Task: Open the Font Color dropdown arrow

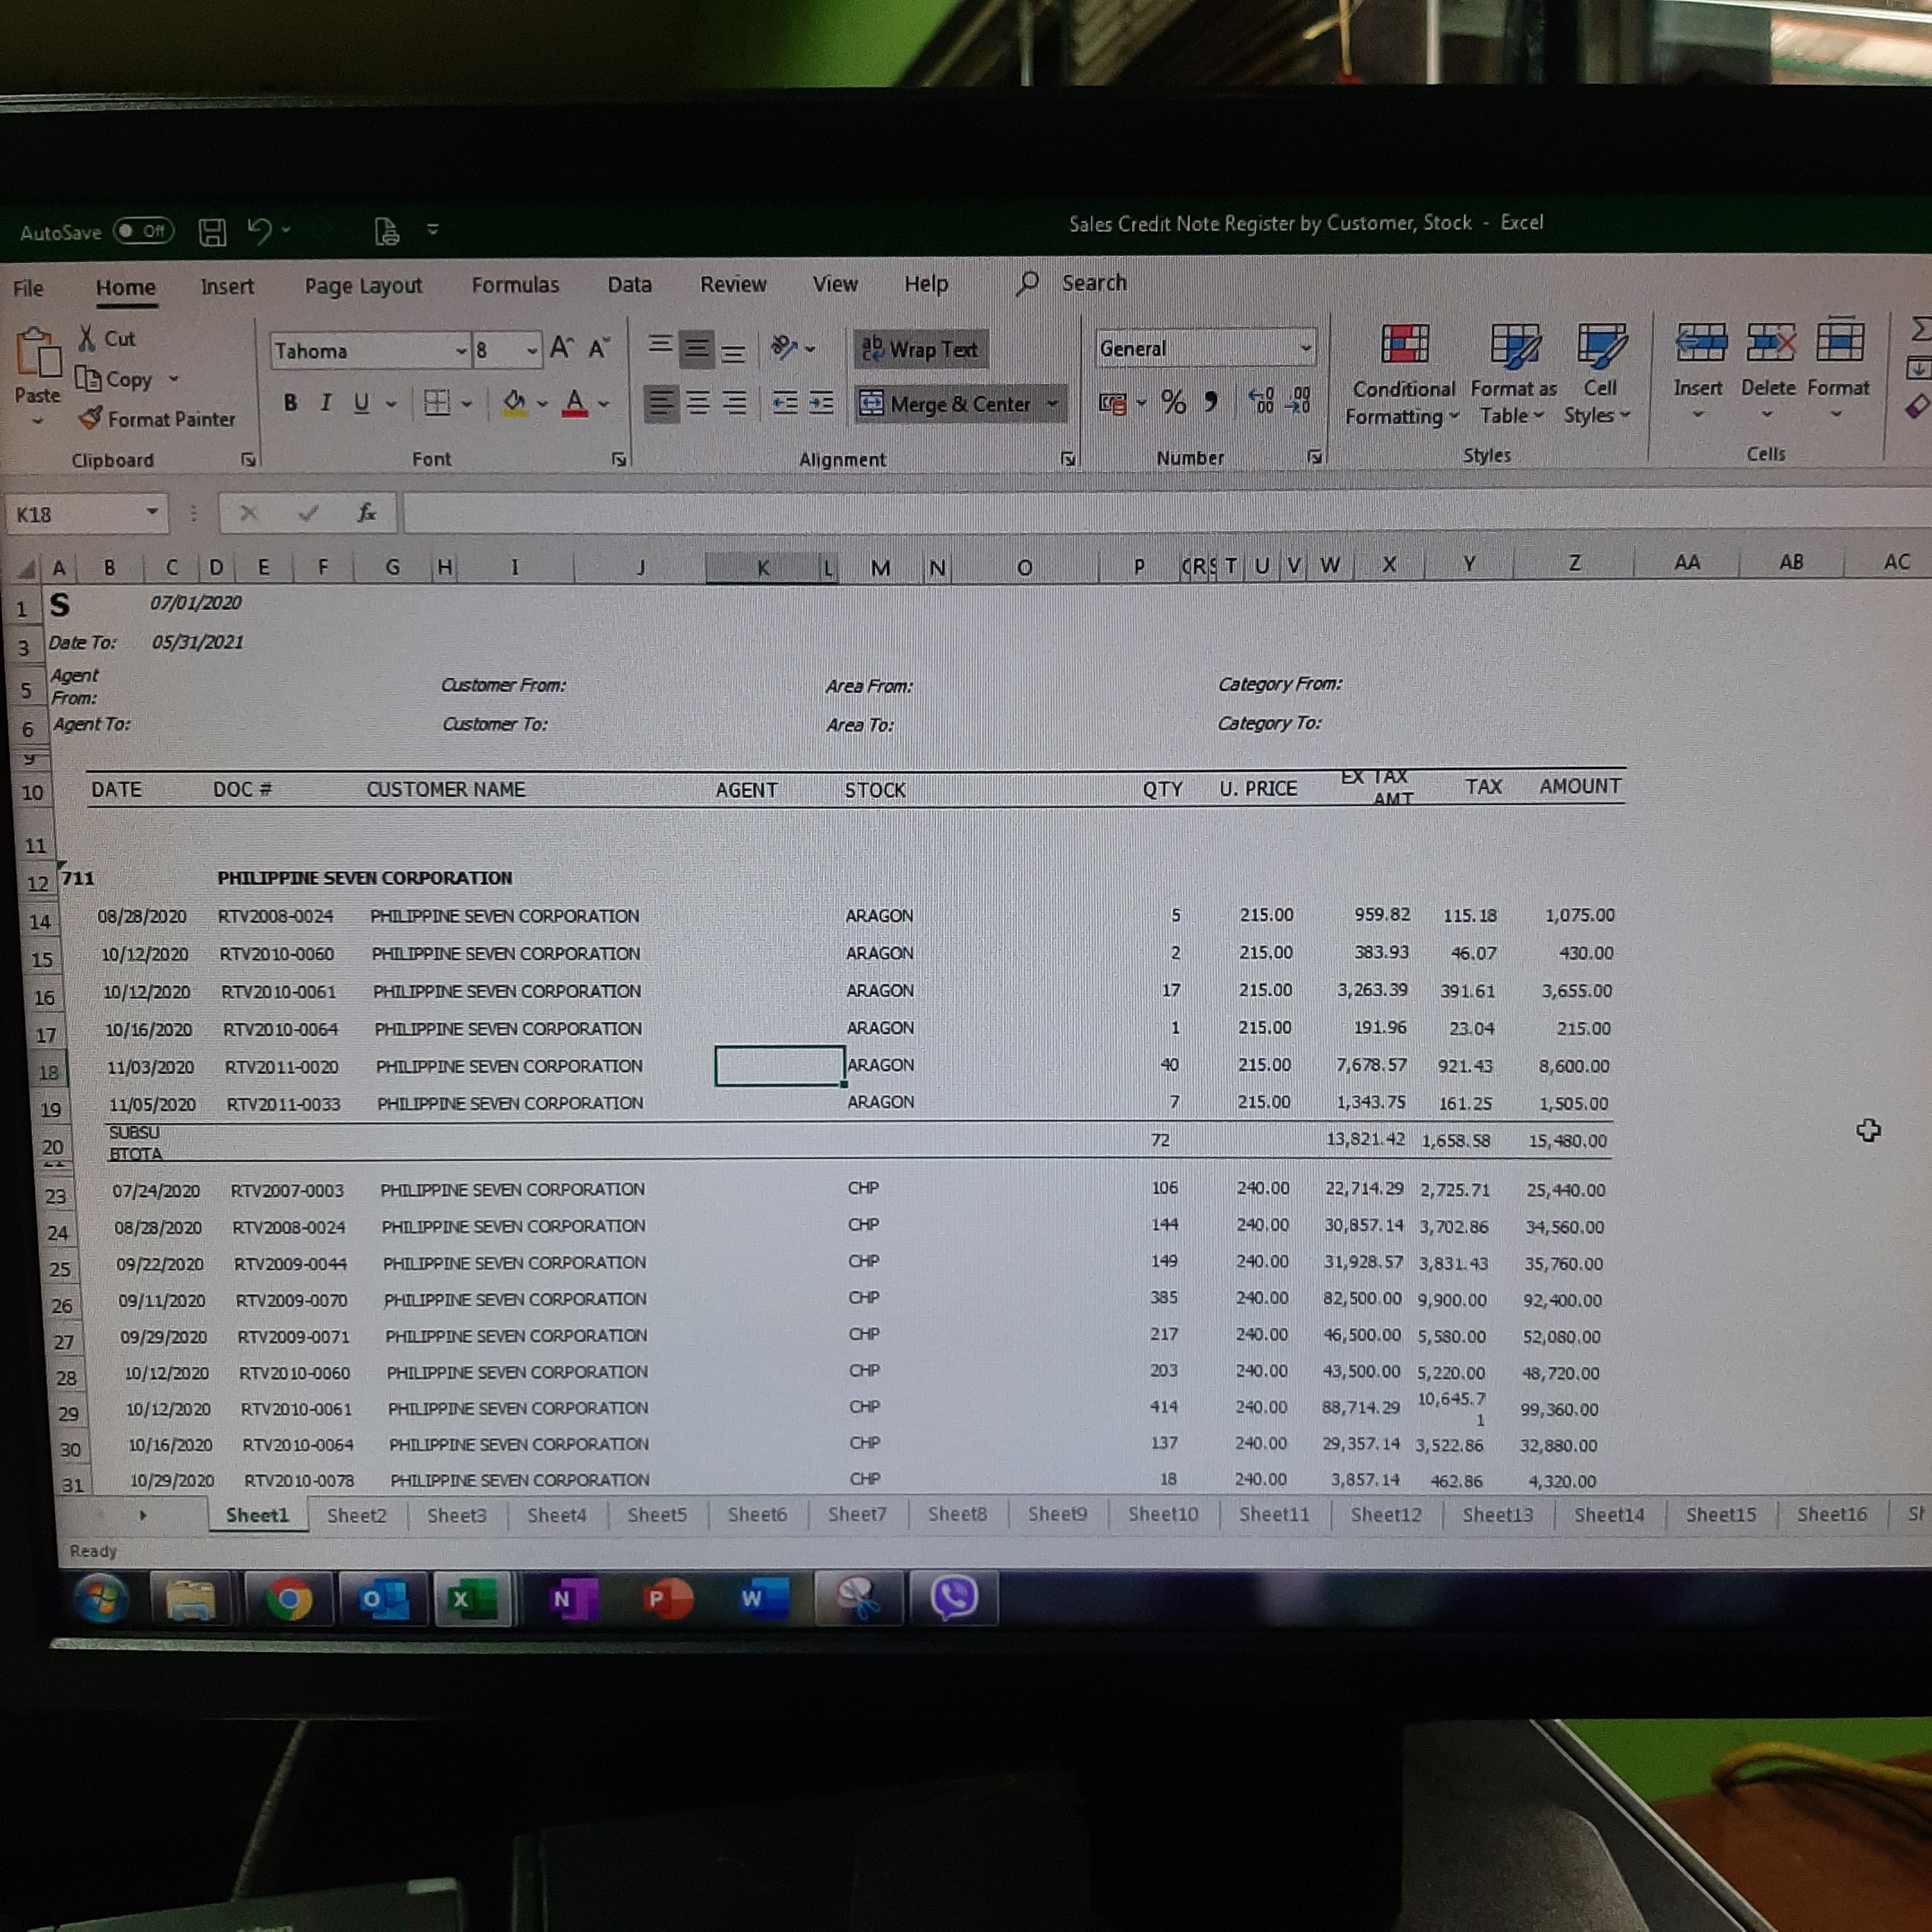Action: (x=604, y=404)
